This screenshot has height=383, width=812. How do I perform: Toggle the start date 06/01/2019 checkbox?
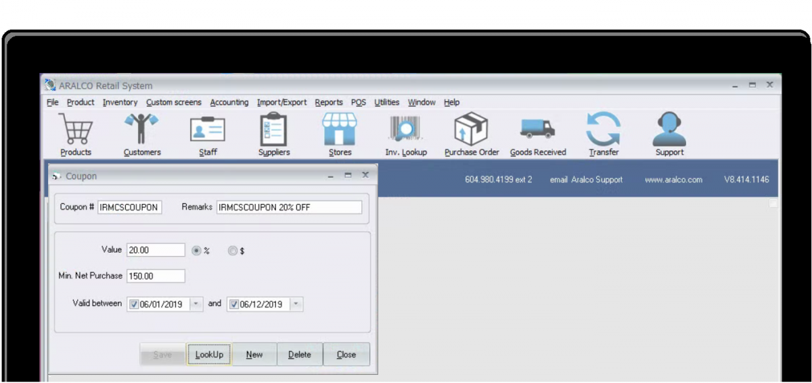pos(133,304)
